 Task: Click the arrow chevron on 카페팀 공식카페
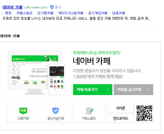pos(148,90)
